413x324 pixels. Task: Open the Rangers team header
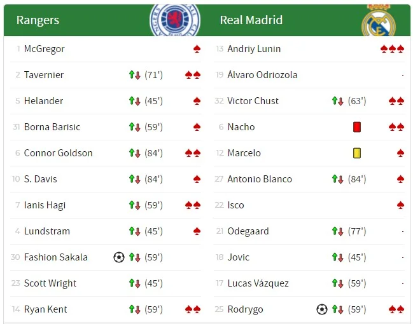pos(38,20)
